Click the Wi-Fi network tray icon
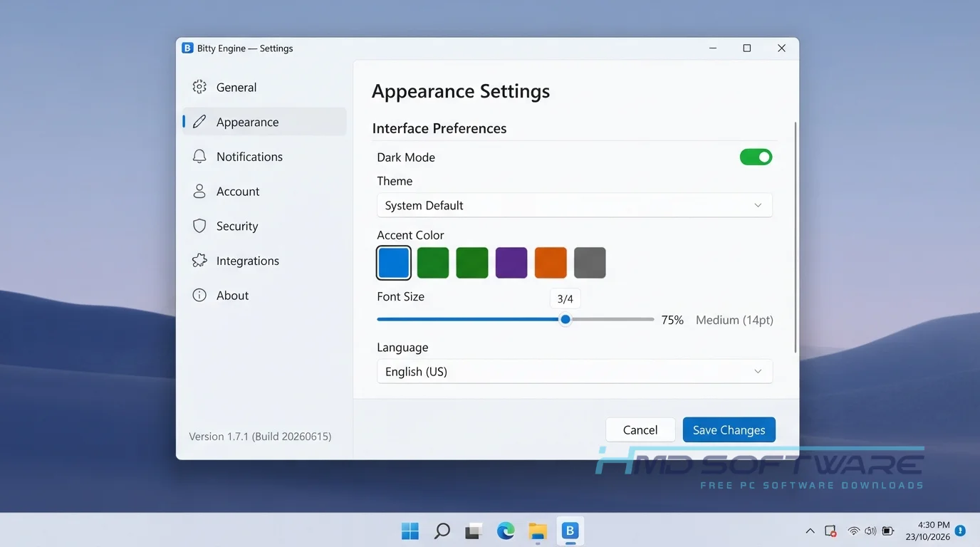 [853, 531]
